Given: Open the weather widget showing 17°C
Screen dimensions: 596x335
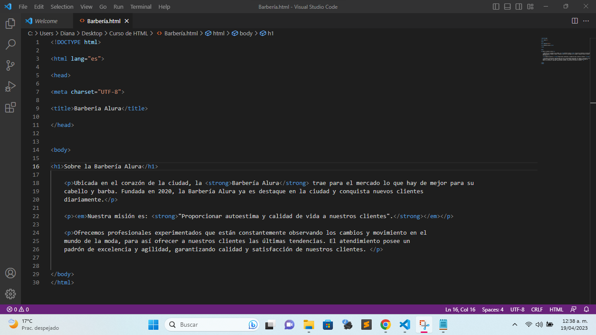Looking at the screenshot, I should tap(34, 325).
